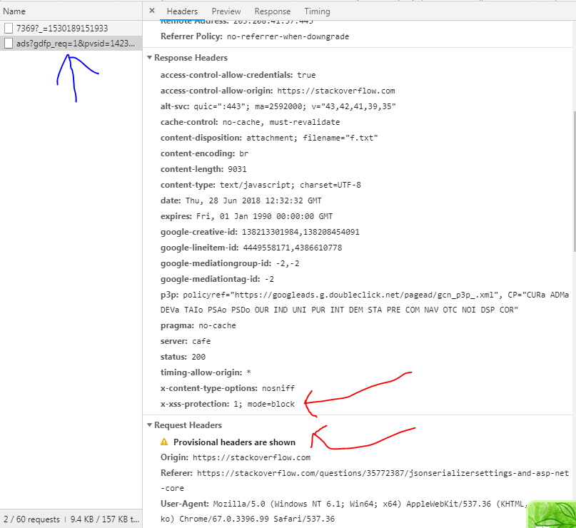Screen dimensions: 576x528
Task: Switch to the Headers tab
Action: coord(182,11)
